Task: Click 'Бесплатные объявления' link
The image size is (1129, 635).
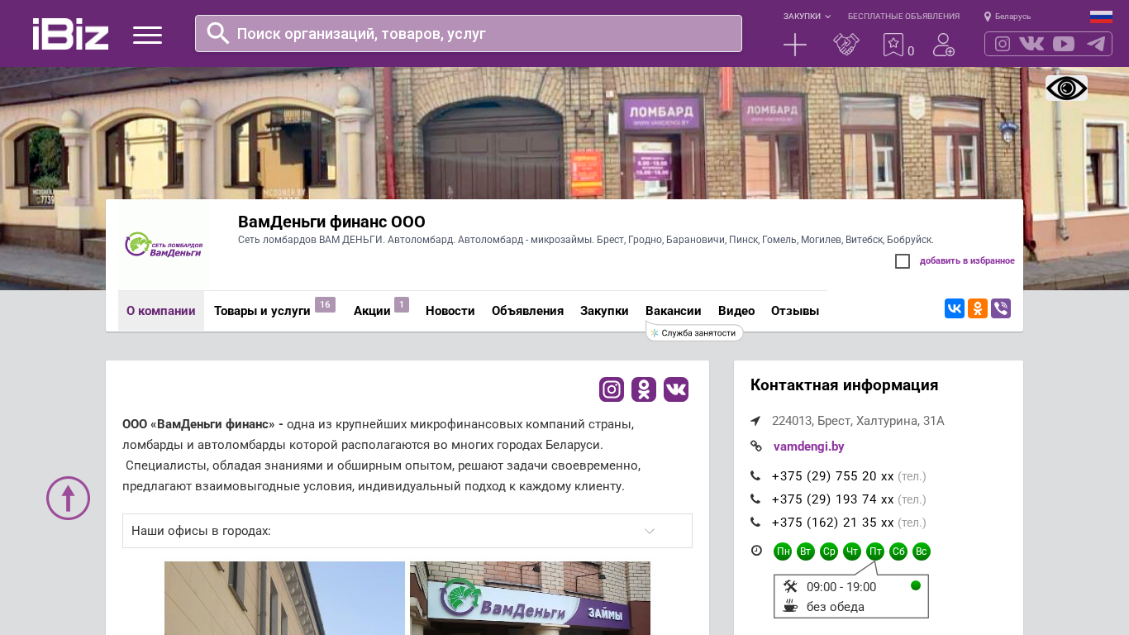Action: coord(903,17)
